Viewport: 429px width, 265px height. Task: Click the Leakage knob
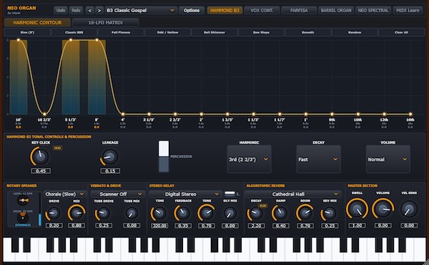(x=110, y=157)
